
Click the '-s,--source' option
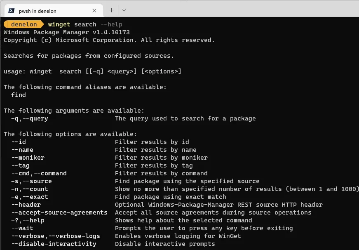(32, 181)
